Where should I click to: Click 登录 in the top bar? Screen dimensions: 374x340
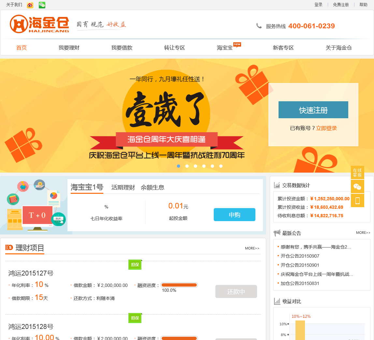(x=318, y=5)
